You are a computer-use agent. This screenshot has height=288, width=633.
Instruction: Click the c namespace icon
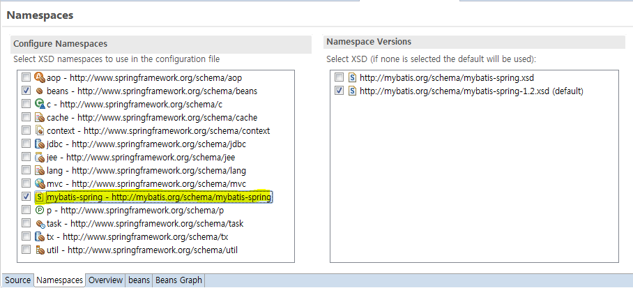pos(39,104)
